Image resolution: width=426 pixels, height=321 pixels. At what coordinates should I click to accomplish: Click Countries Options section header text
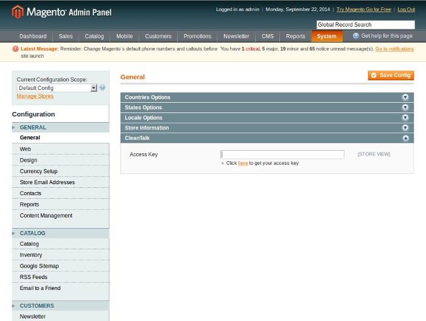(147, 97)
